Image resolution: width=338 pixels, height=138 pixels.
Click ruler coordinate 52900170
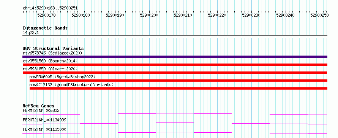[x=47, y=15]
